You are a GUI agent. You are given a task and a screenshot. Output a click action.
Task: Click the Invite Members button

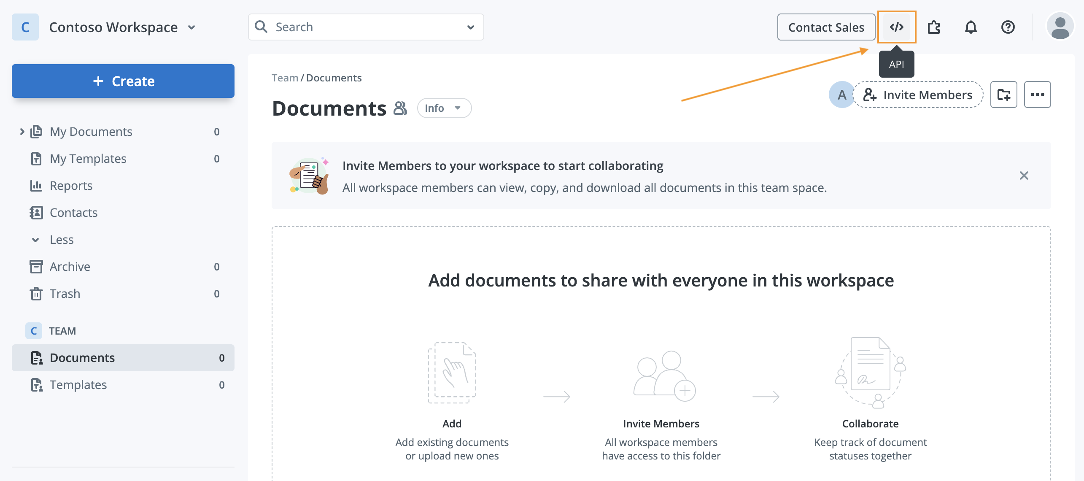[x=919, y=95]
